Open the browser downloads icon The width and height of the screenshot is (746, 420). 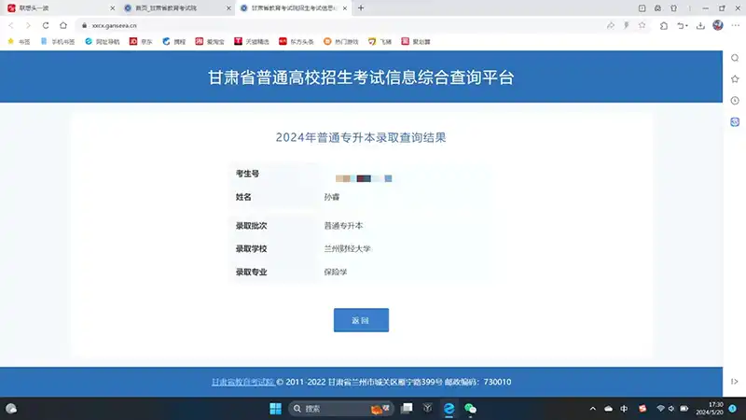click(700, 25)
